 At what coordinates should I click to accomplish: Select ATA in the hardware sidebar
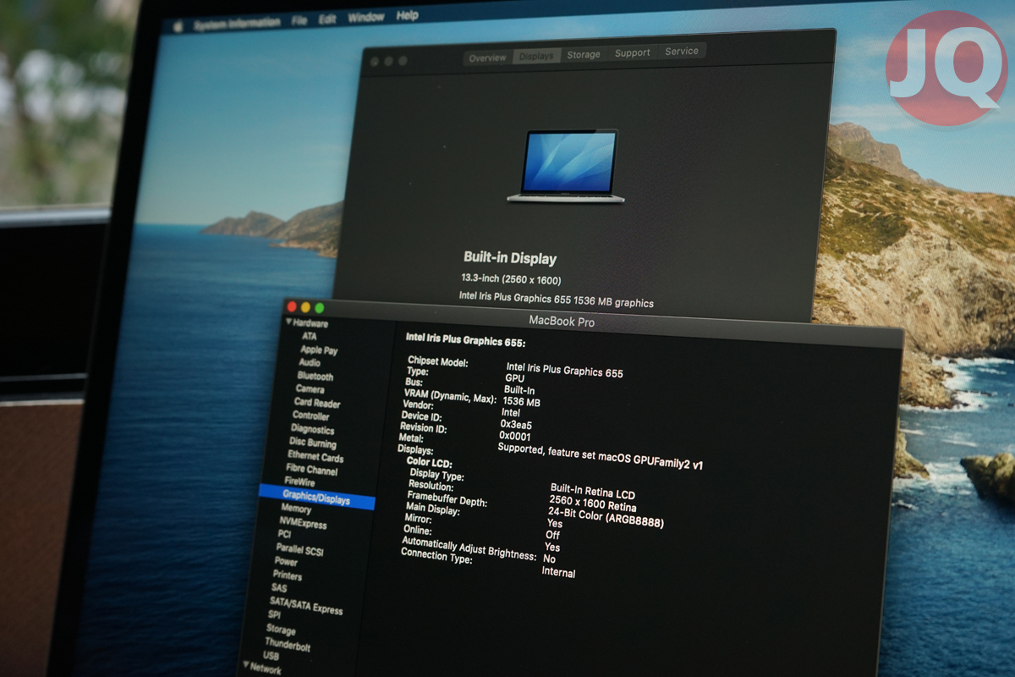310,337
